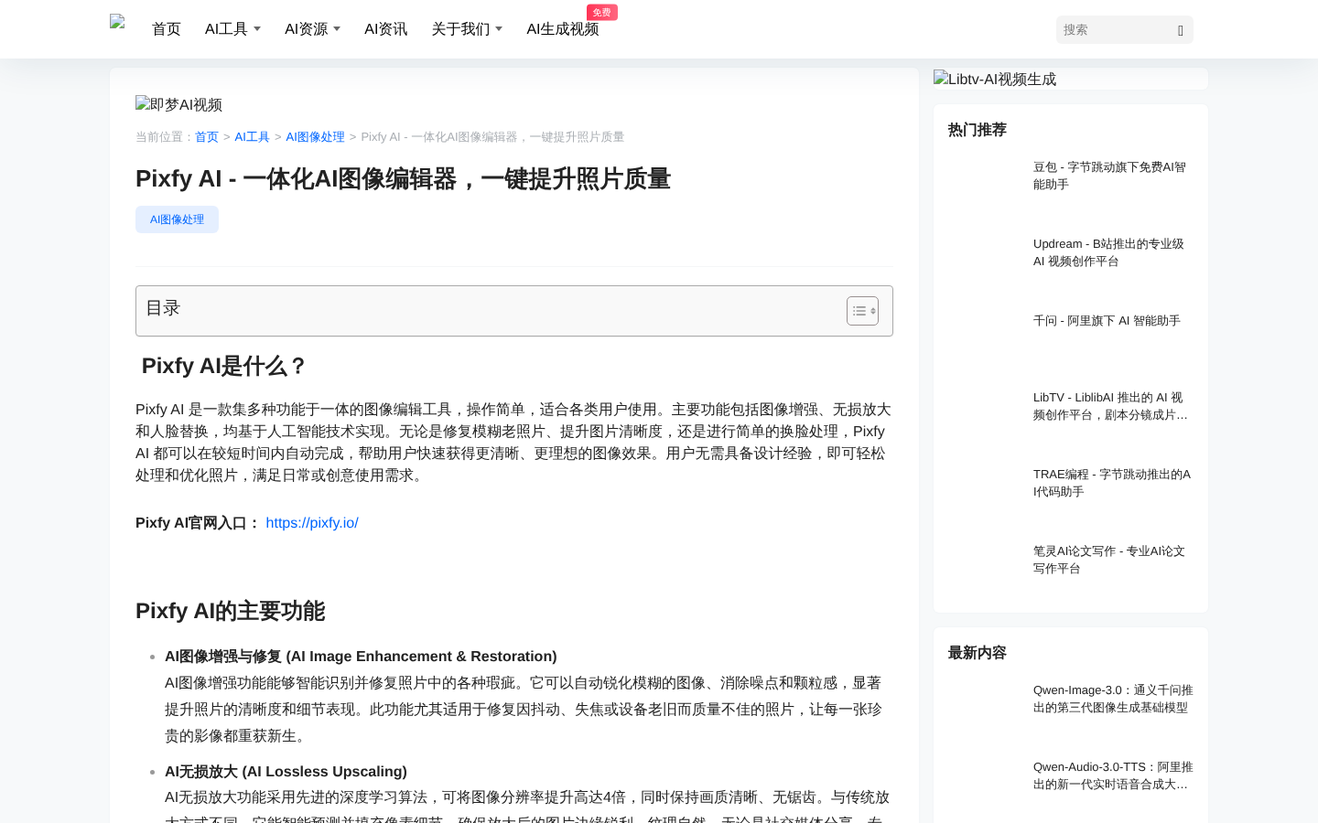Click AI图像增强与修复 list item title

[361, 657]
